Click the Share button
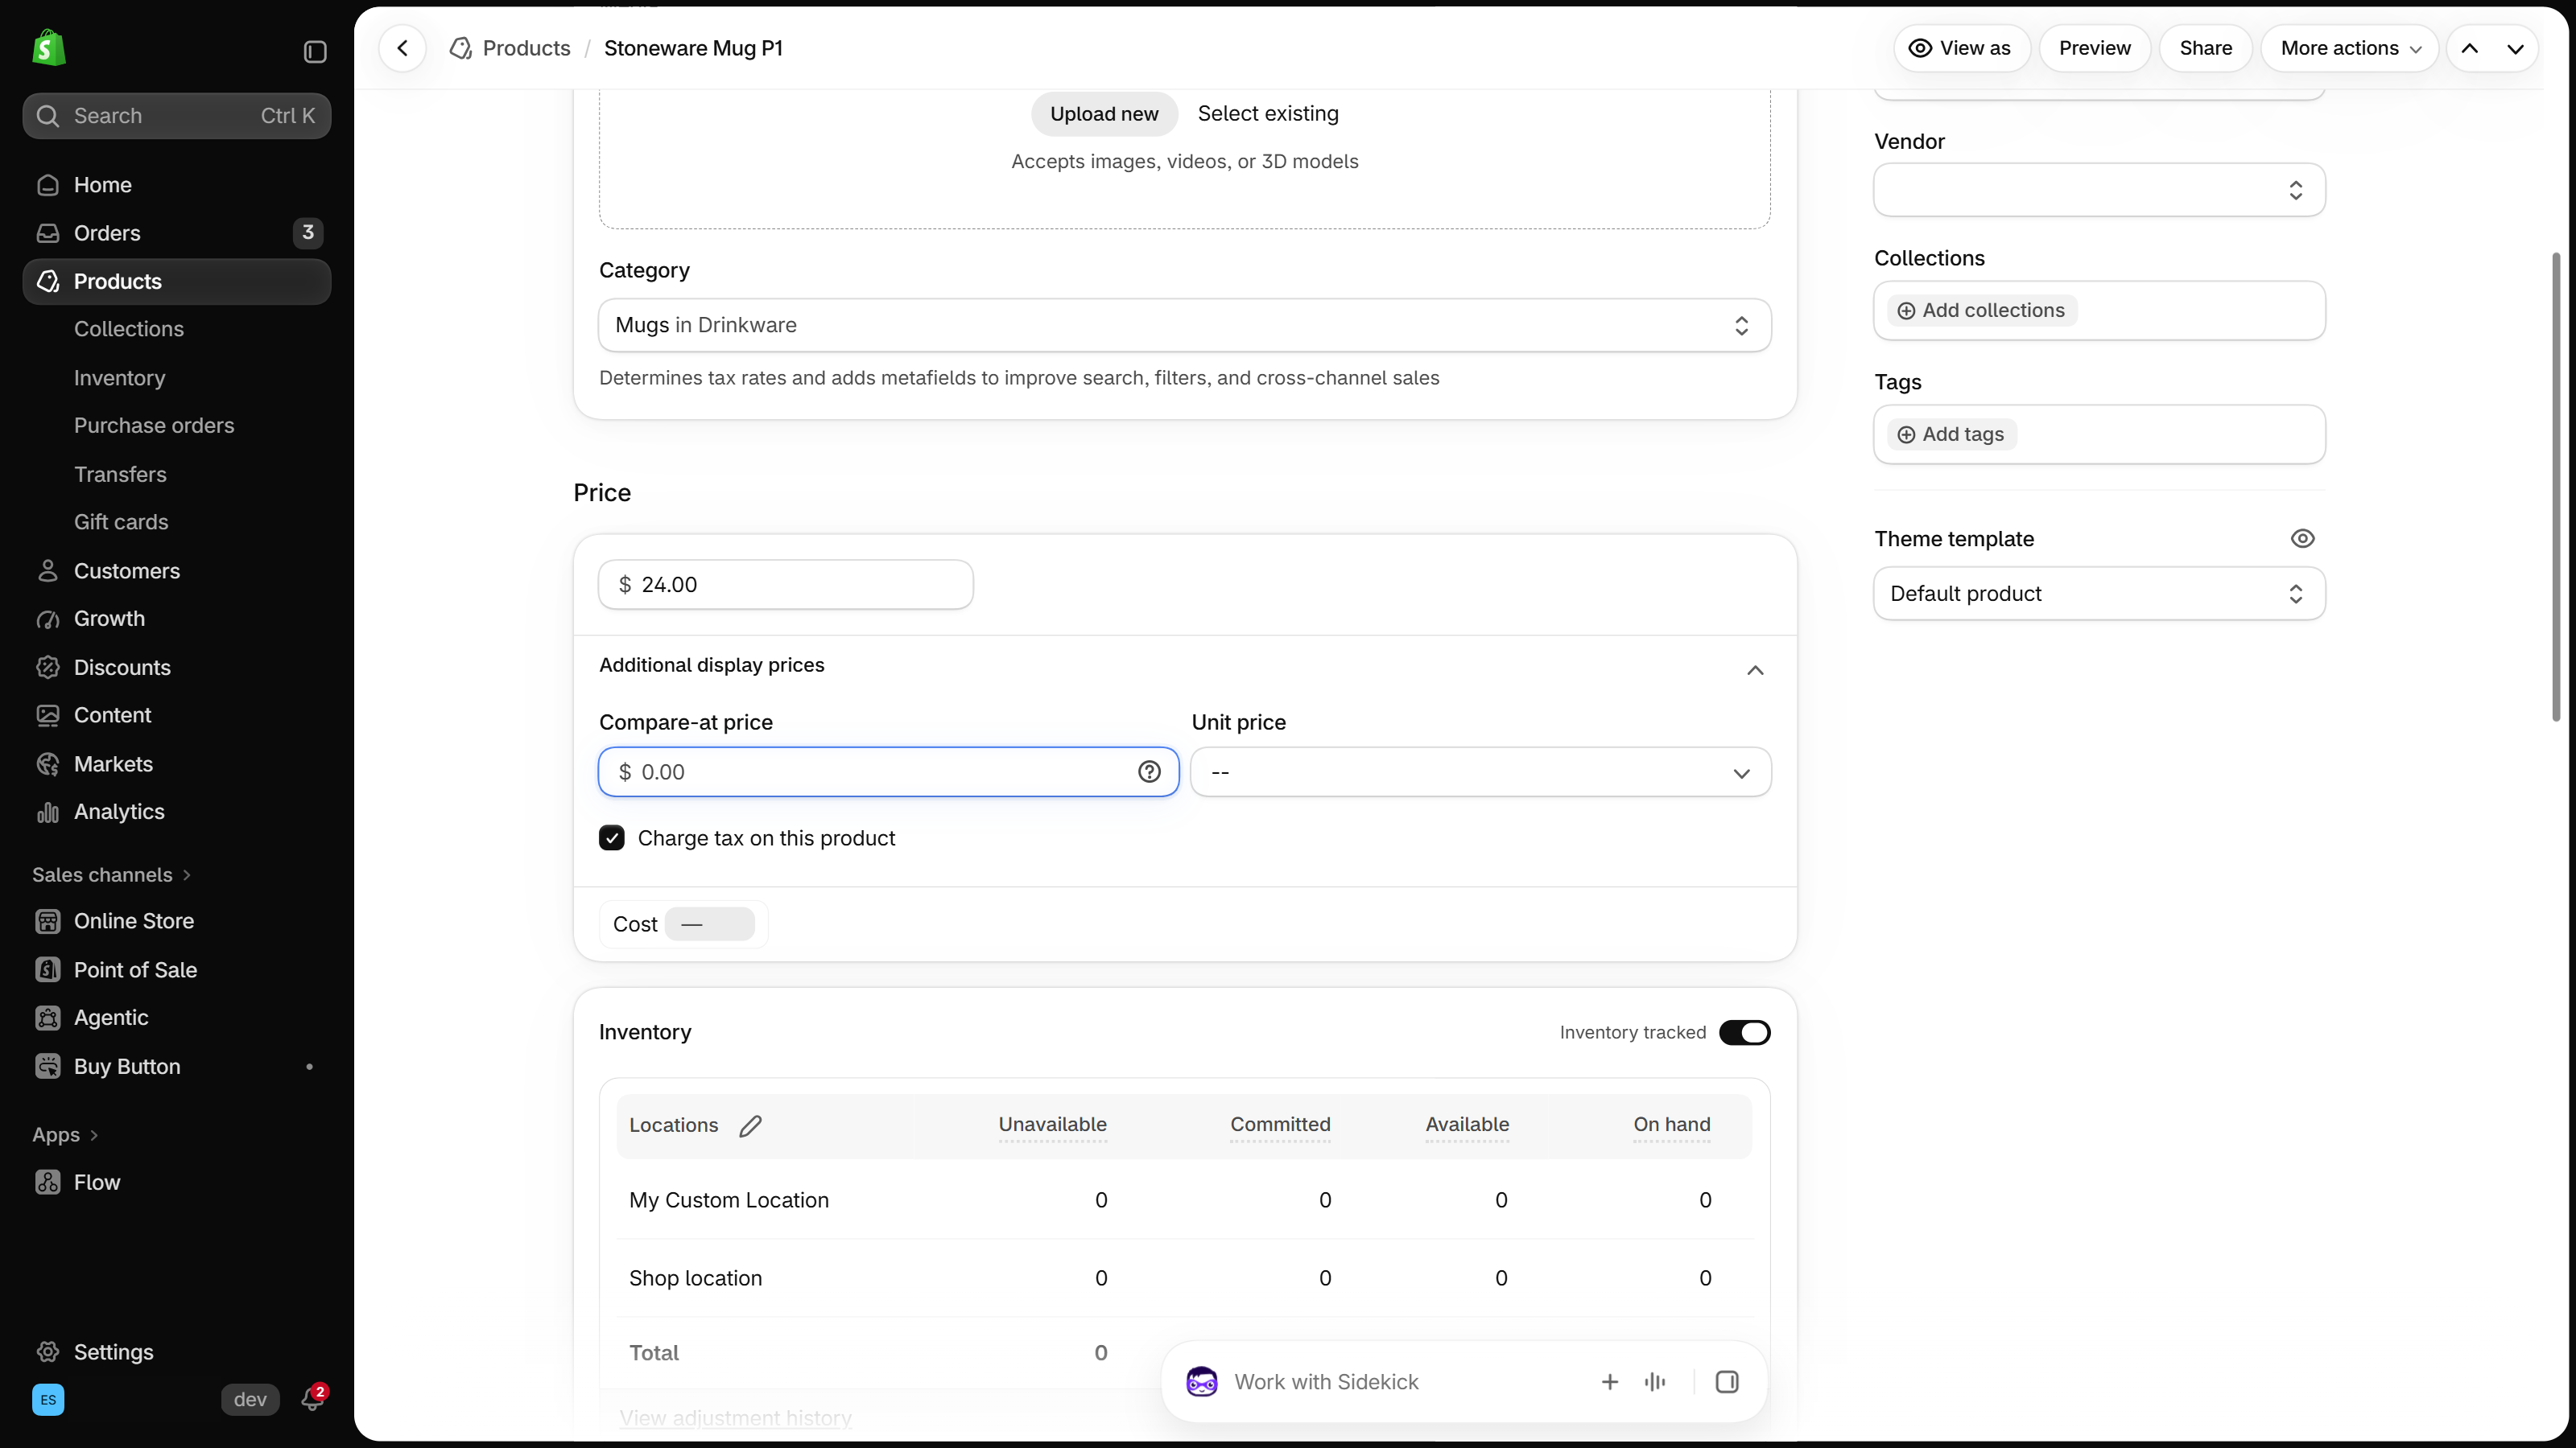Image resolution: width=2576 pixels, height=1448 pixels. (2206, 48)
